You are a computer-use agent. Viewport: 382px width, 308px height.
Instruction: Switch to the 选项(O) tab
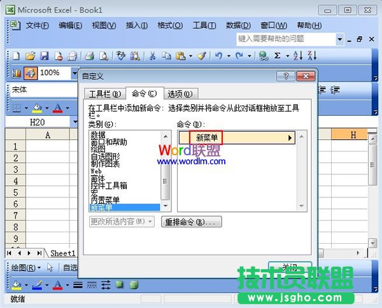pyautogui.click(x=179, y=94)
